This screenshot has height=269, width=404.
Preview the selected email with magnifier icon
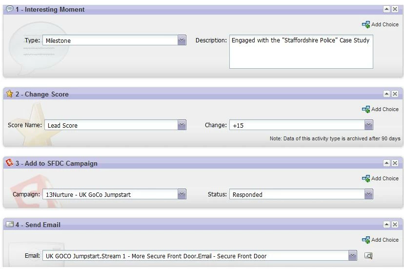(368, 256)
